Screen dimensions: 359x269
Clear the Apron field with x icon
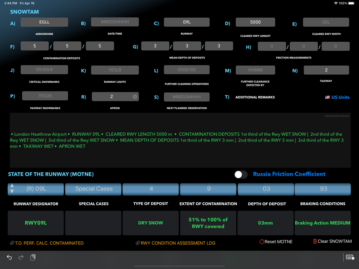click(x=135, y=97)
